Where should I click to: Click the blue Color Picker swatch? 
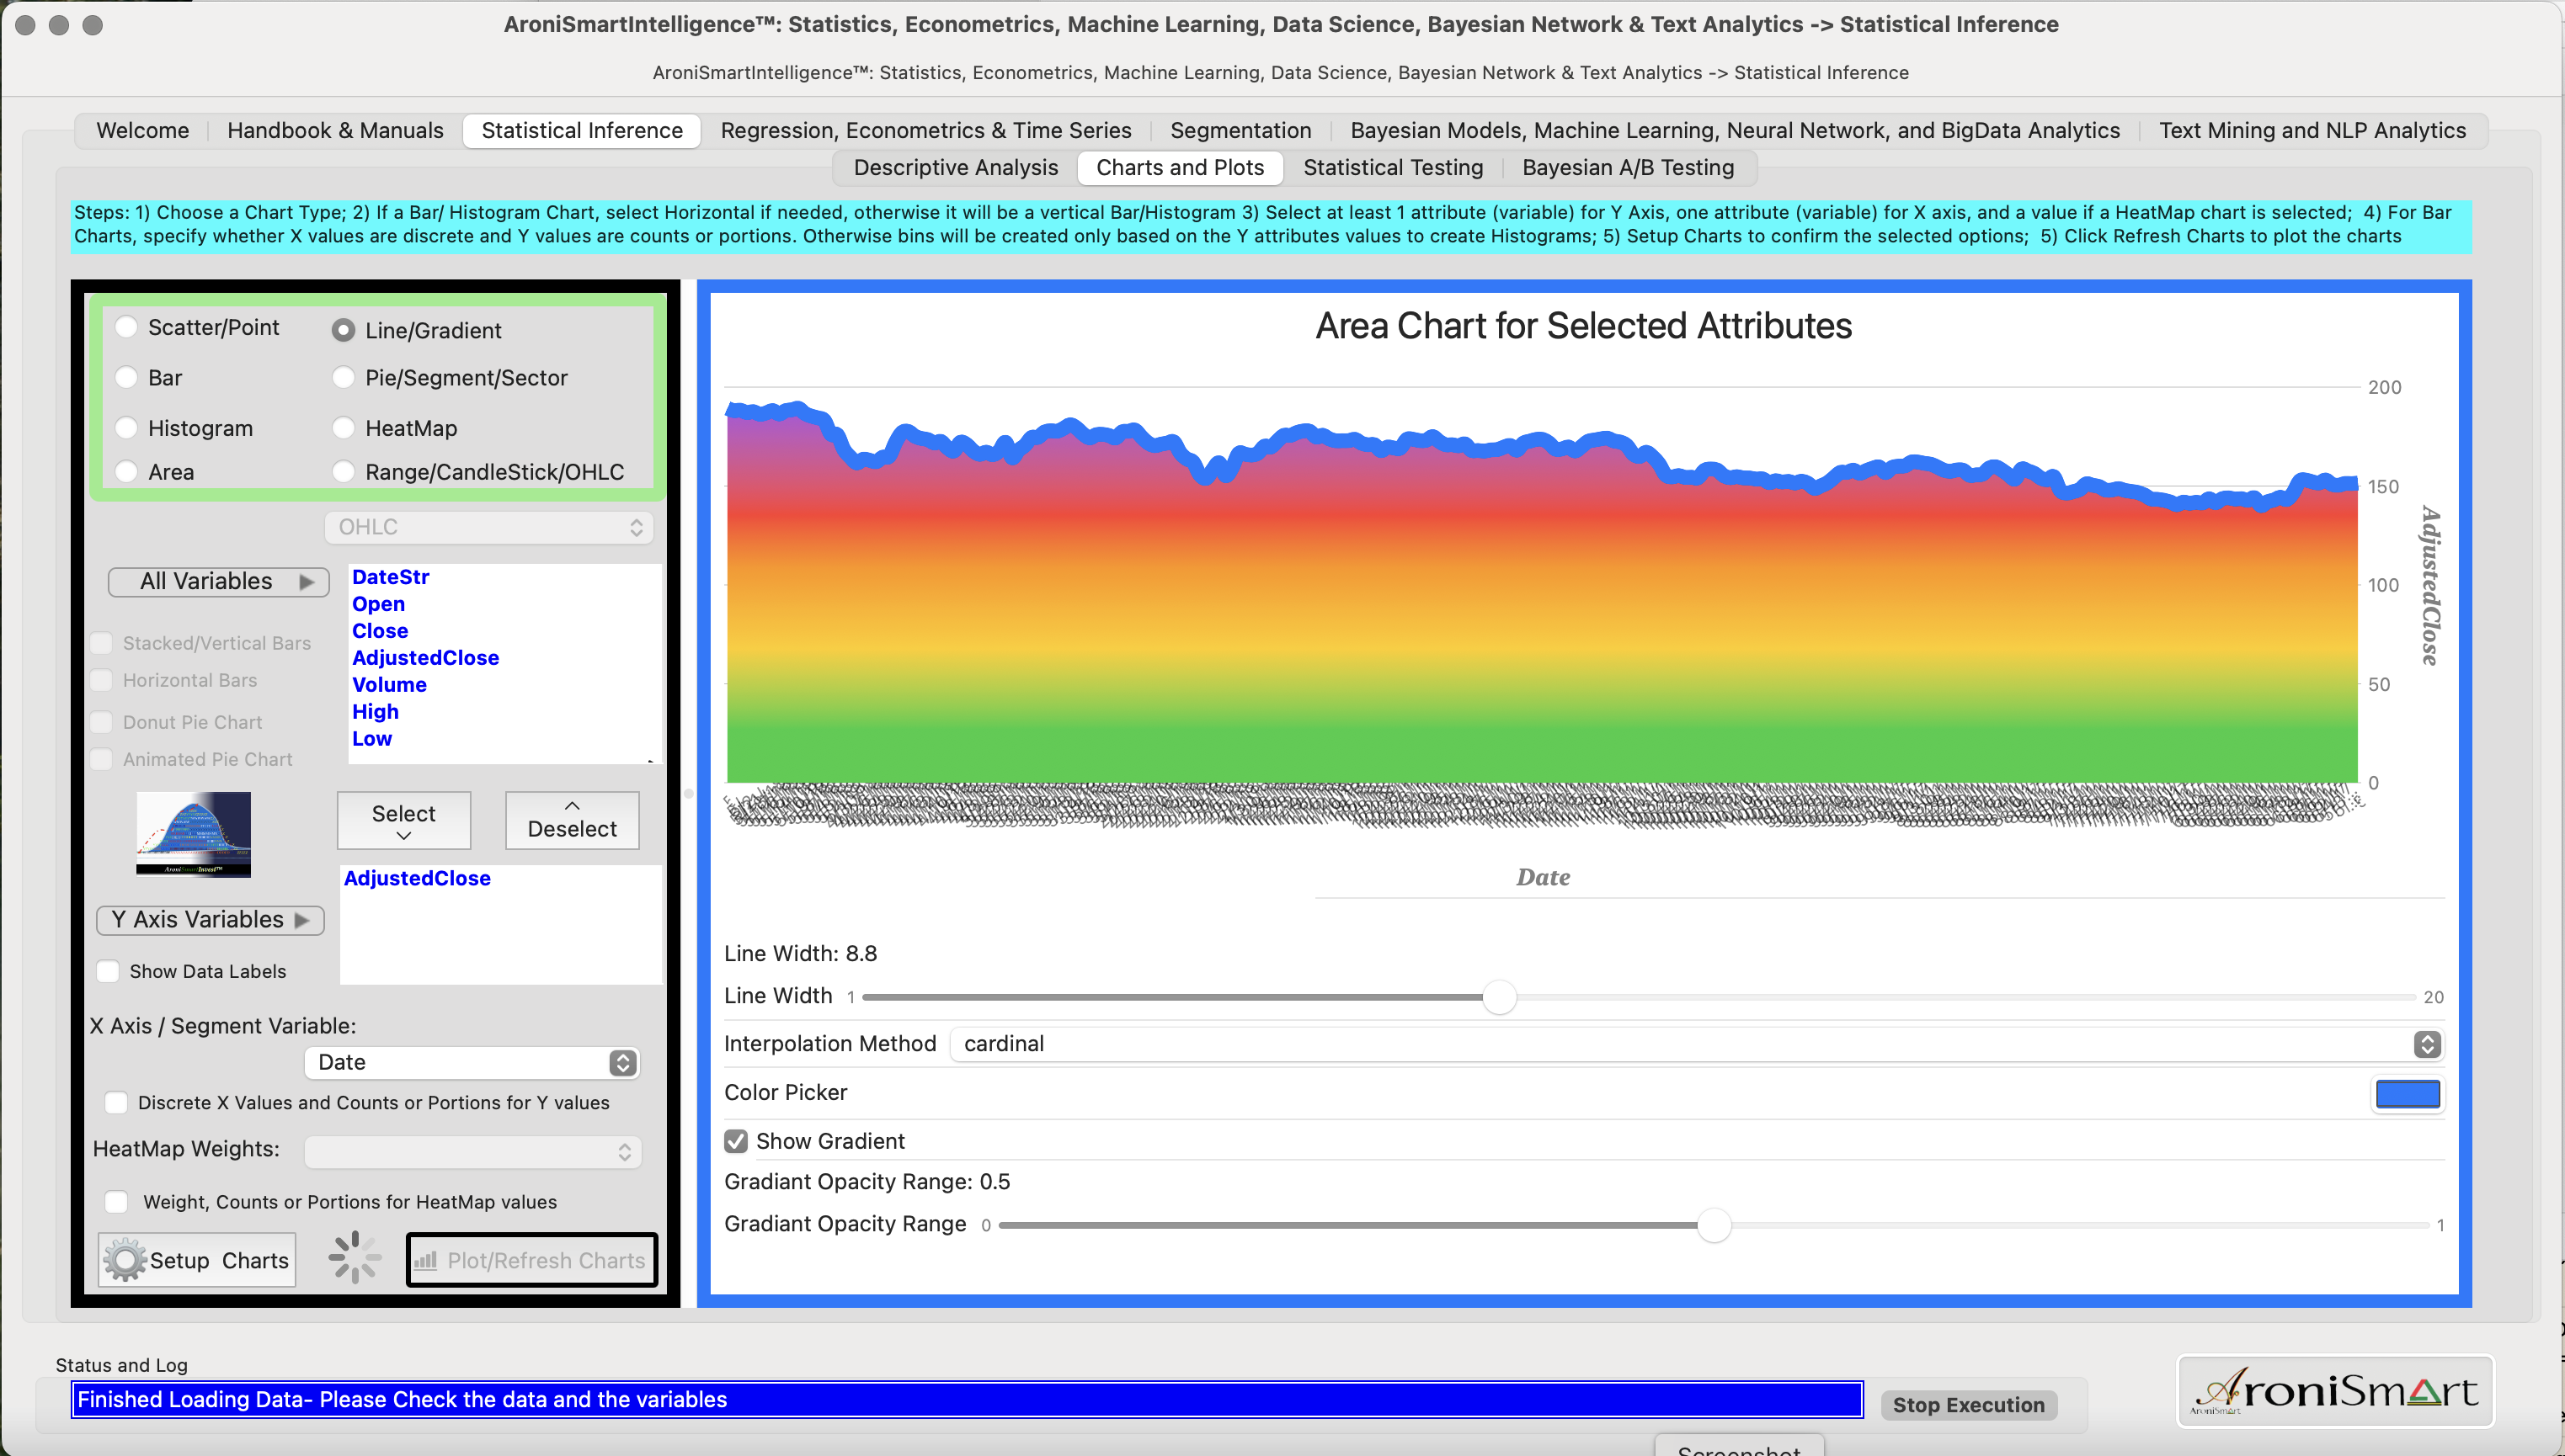(2407, 1094)
